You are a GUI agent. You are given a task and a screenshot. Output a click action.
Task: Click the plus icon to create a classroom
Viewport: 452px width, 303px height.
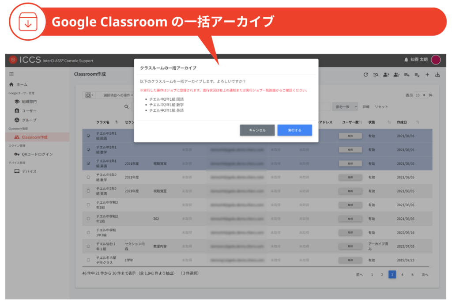427,75
